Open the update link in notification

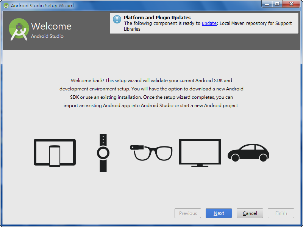tap(209, 23)
